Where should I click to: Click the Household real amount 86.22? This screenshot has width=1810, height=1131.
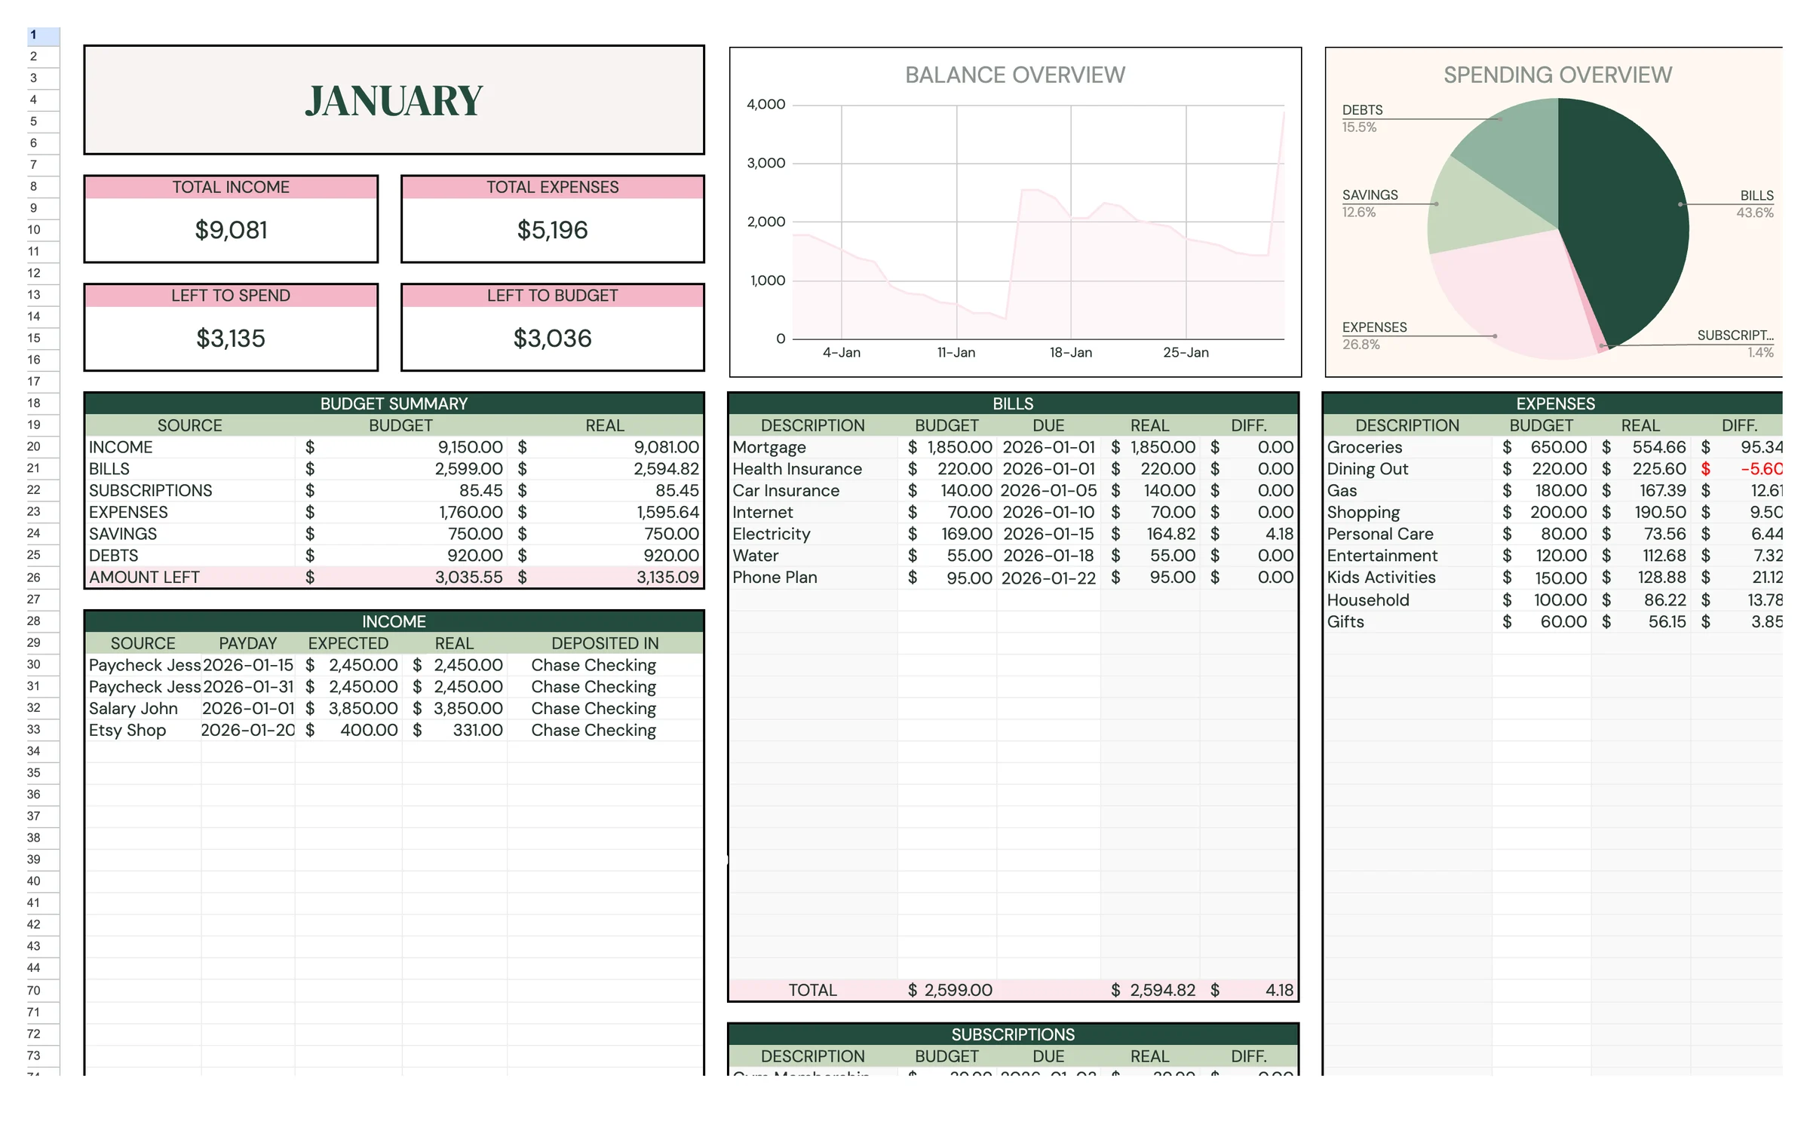tap(1641, 600)
